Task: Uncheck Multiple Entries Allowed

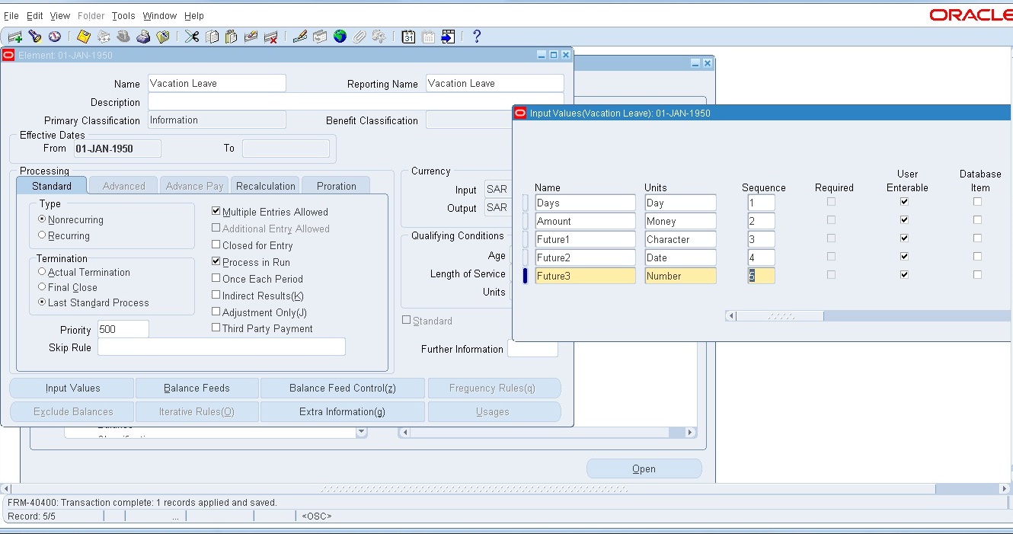Action: (x=216, y=211)
